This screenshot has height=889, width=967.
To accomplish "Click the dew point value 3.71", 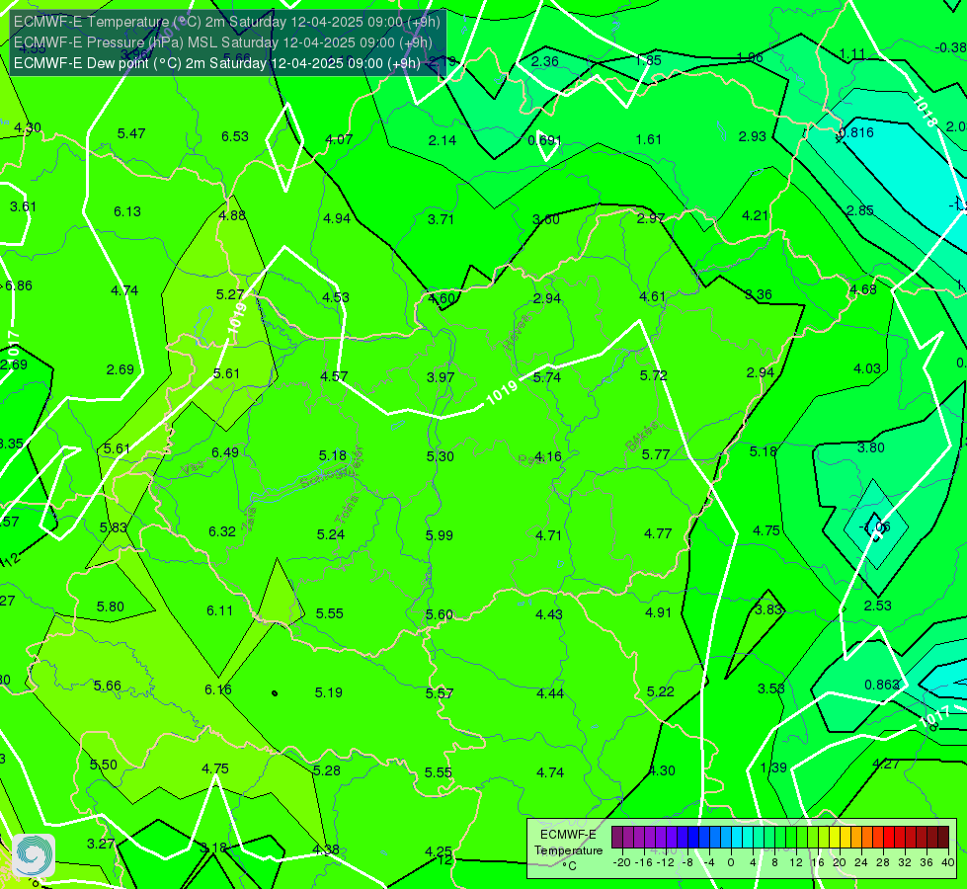I will click(x=441, y=219).
